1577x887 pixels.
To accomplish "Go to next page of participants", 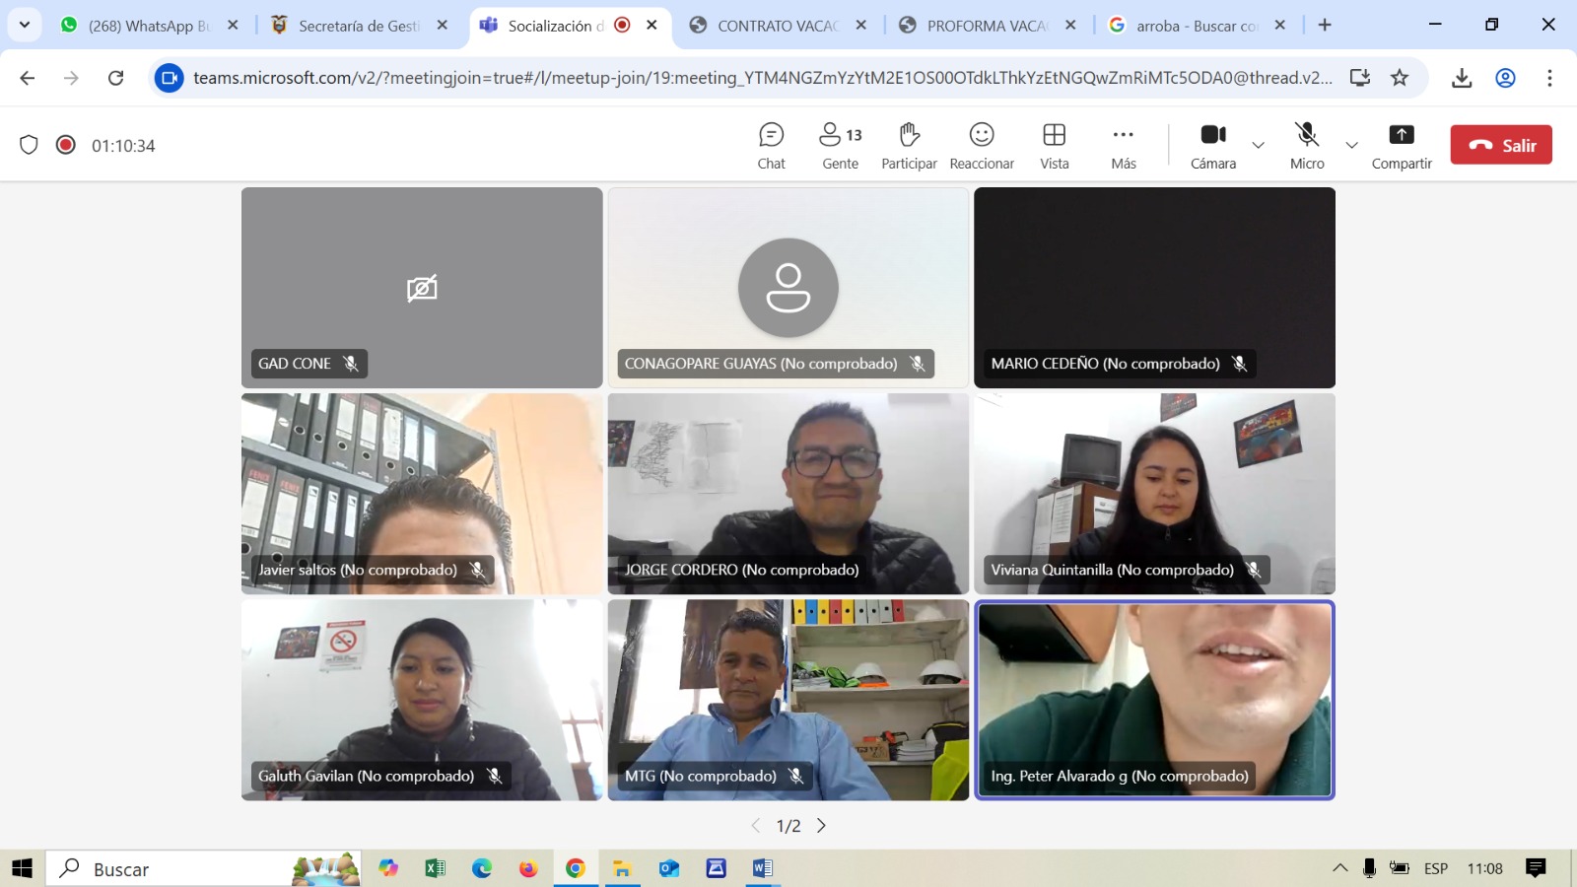I will click(821, 826).
